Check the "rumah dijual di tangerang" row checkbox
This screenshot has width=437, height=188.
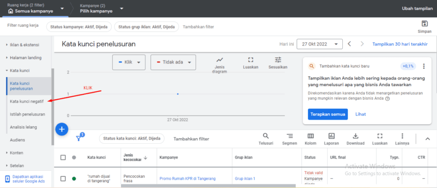63,179
